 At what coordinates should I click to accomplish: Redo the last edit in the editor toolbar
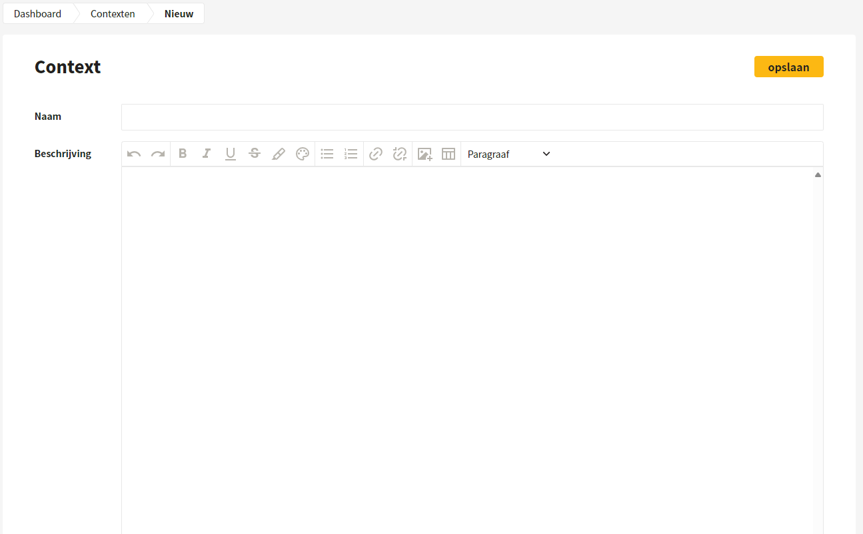coord(158,154)
